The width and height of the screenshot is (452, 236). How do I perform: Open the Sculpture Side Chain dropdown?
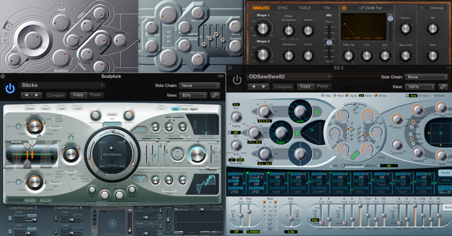point(200,85)
